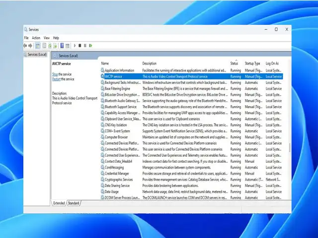This screenshot has width=318, height=238.
Task: Open the File menu
Action: point(26,38)
